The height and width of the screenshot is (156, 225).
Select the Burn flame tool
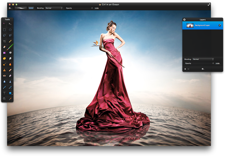10,64
